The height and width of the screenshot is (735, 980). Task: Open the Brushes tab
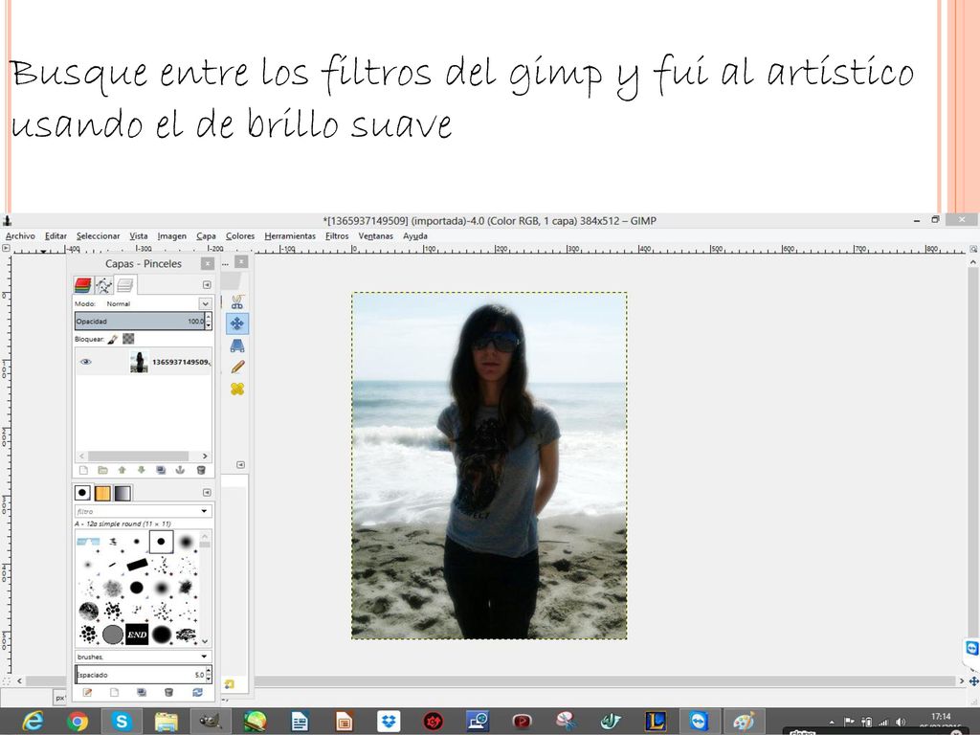click(x=82, y=493)
